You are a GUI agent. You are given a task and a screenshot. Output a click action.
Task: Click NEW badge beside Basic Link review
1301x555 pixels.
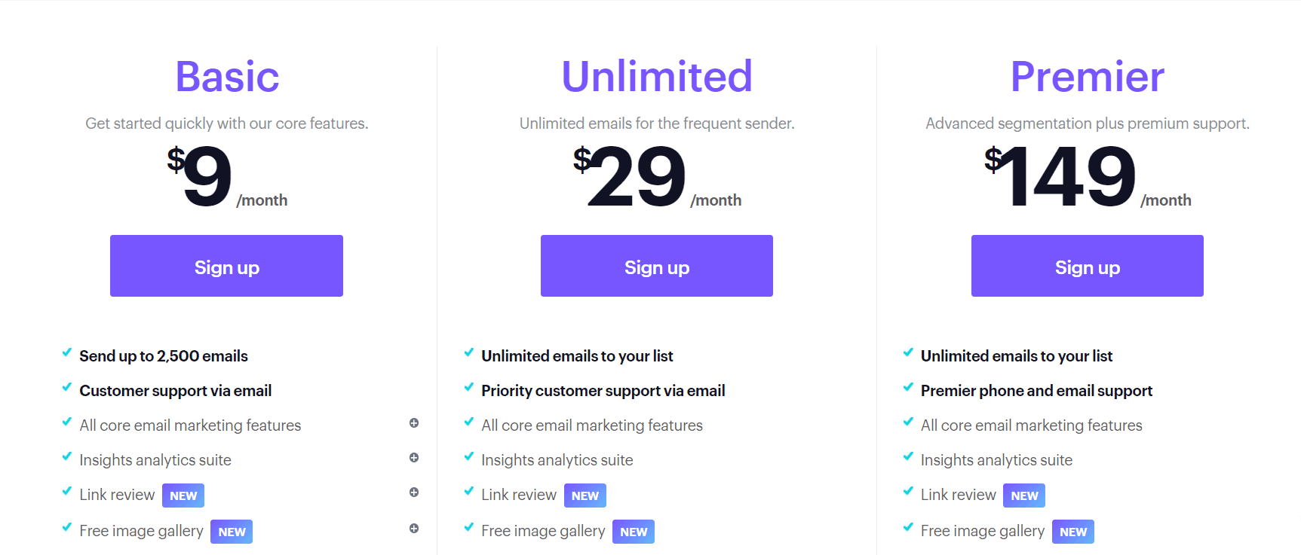pyautogui.click(x=183, y=496)
